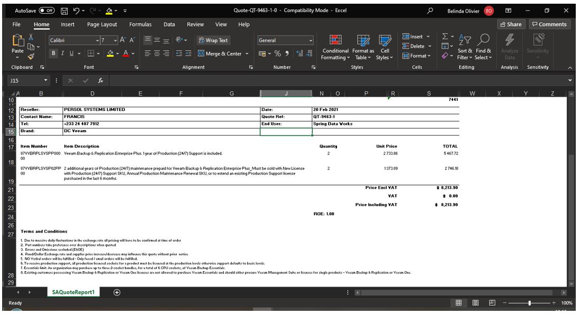Switch to the Page Layout tab
580x314 pixels.
[x=102, y=24]
